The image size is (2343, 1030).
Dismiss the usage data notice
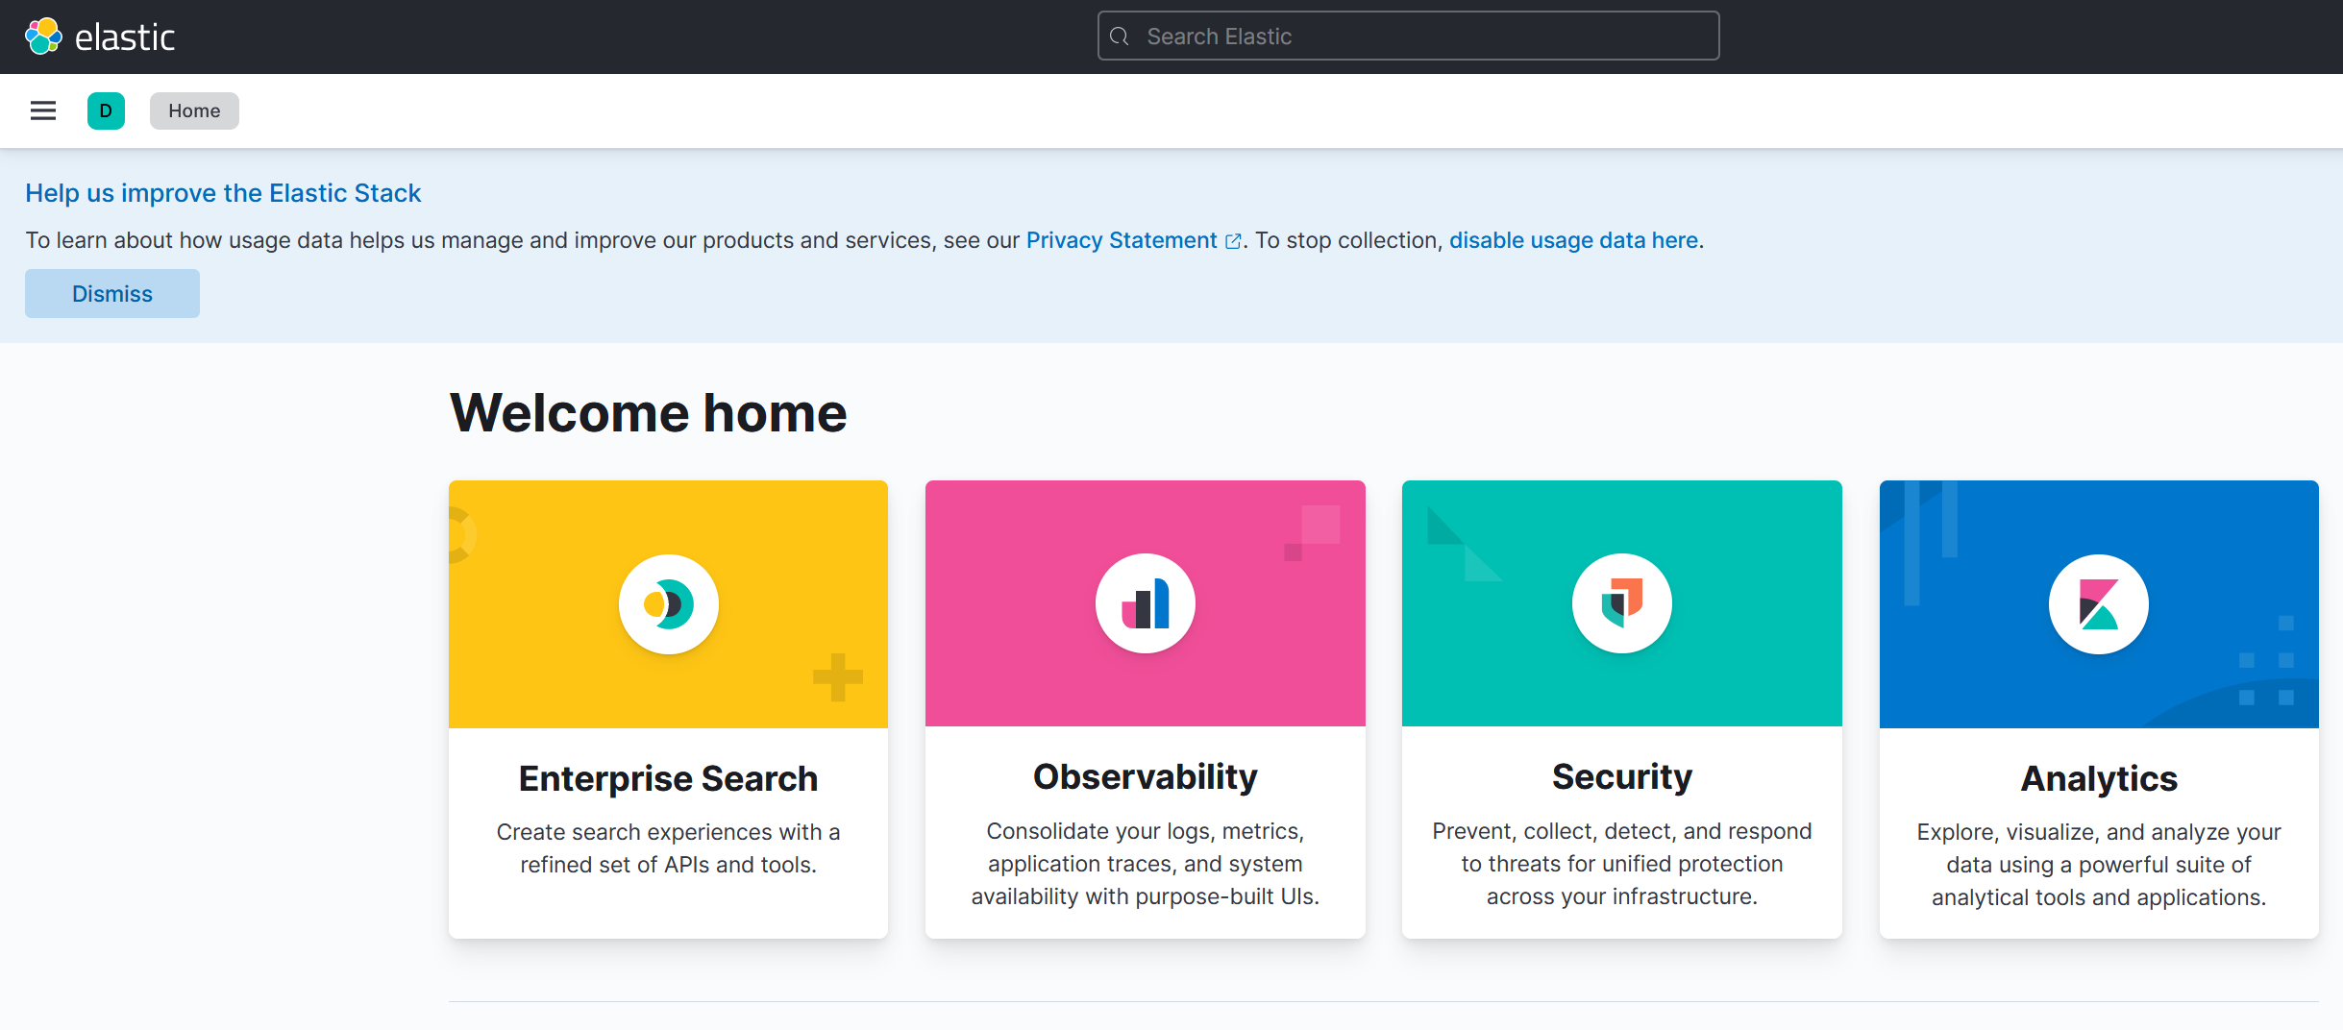coord(112,293)
